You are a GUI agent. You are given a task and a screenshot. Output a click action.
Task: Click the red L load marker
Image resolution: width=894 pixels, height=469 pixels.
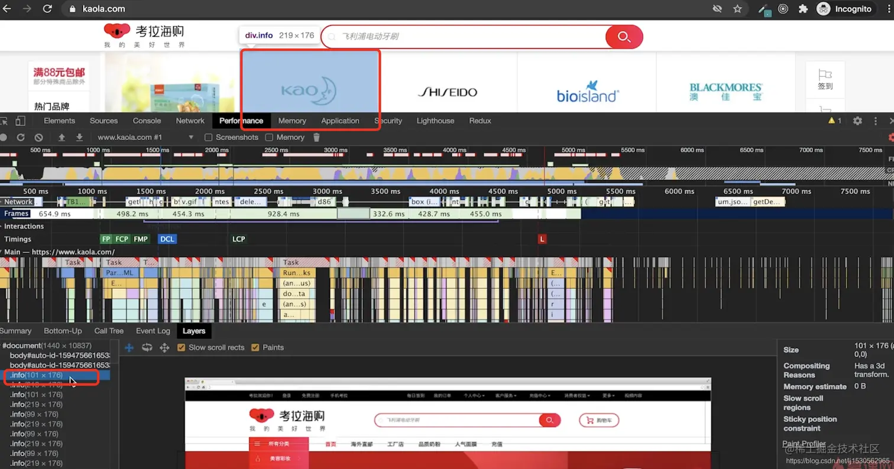tap(542, 239)
